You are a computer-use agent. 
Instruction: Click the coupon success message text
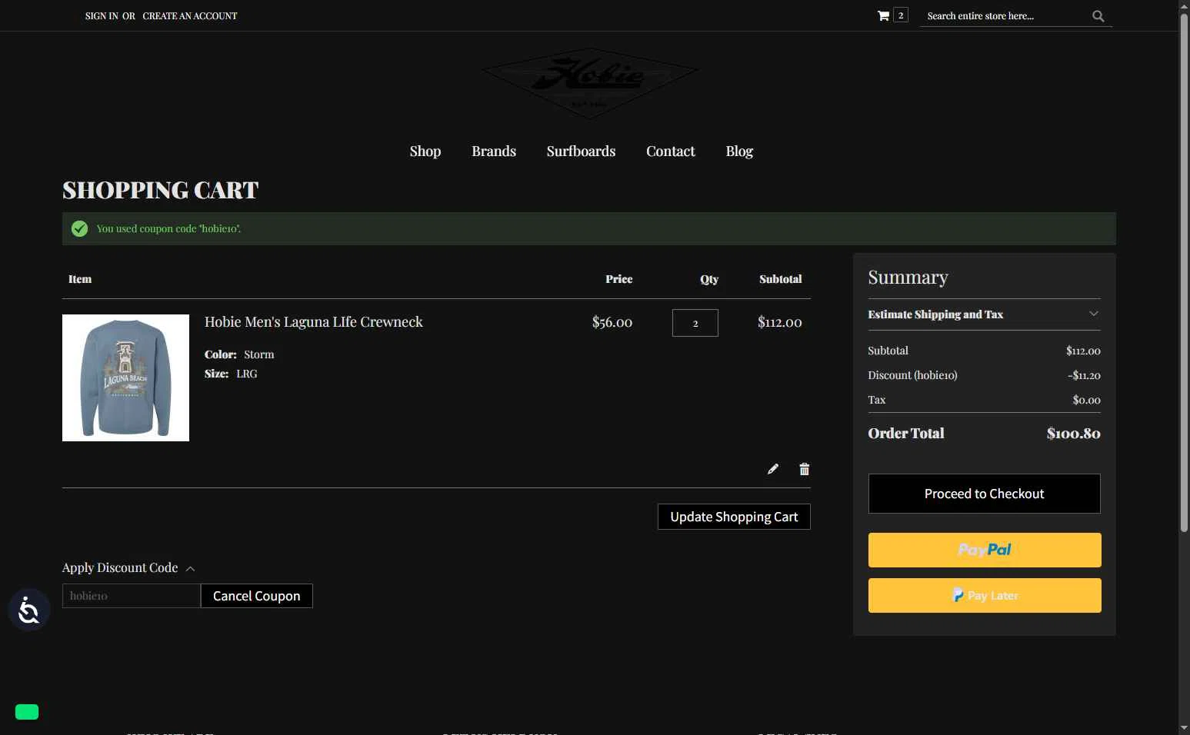168,228
